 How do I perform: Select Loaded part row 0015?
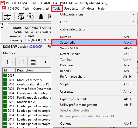(27, 119)
